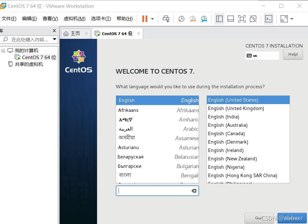
Task: Select Asturianu in the language list
Action: [x=157, y=148]
